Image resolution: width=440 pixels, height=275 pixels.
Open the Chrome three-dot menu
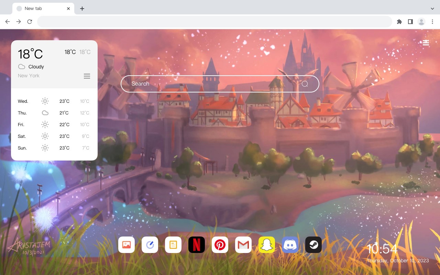(x=432, y=22)
